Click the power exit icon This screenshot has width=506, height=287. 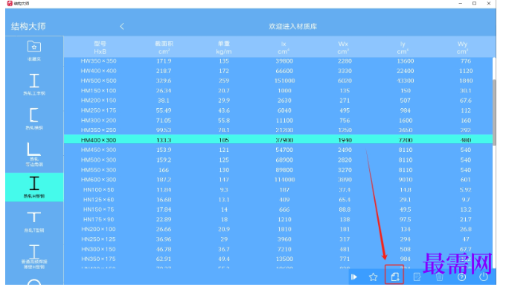tap(484, 277)
